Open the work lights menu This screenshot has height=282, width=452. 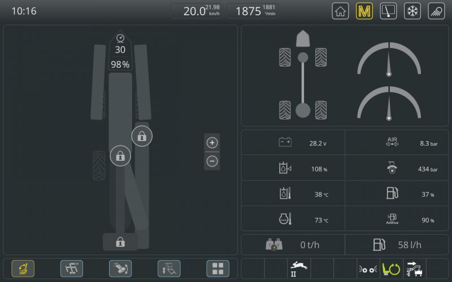[x=436, y=11]
